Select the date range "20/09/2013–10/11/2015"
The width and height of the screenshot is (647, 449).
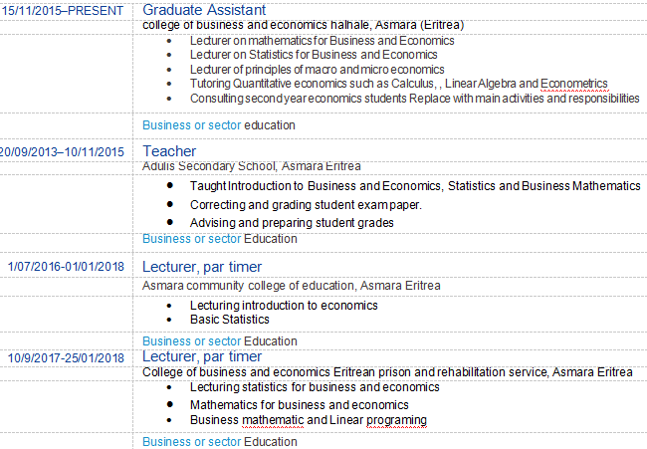point(61,152)
